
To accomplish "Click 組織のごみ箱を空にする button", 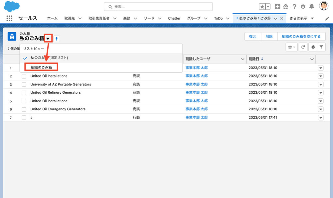I will (x=301, y=37).
